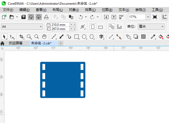Image resolution: width=169 pixels, height=123 pixels.
Task: Add a new document tab with plus
Action: (61, 43)
